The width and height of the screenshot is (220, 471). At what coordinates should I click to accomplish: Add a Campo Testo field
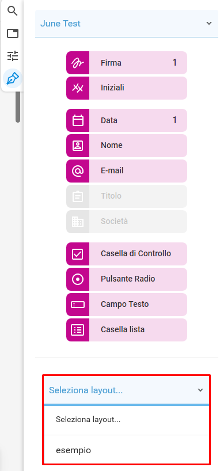(x=127, y=305)
